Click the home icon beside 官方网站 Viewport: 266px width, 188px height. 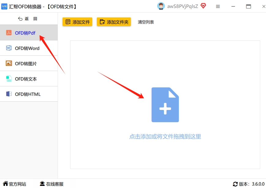point(6,183)
